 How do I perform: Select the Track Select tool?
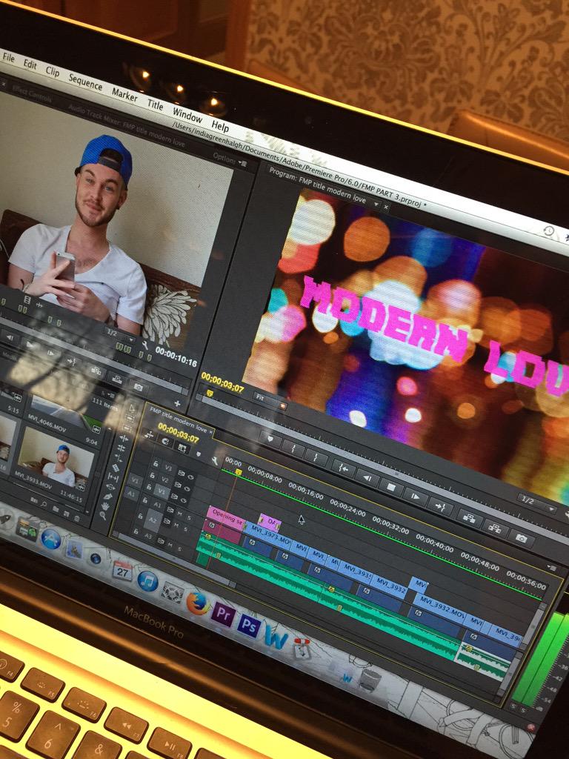[x=129, y=420]
